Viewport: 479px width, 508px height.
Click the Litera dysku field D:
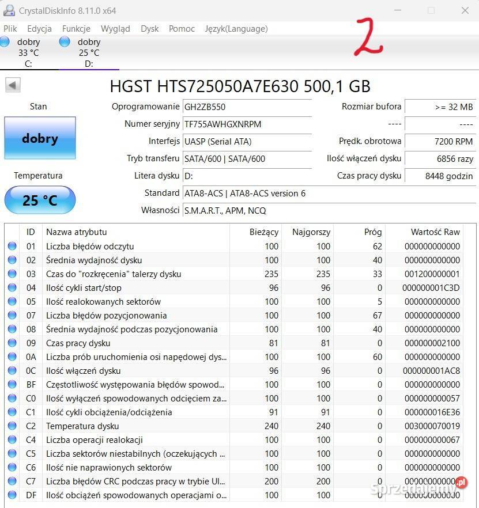pos(247,176)
